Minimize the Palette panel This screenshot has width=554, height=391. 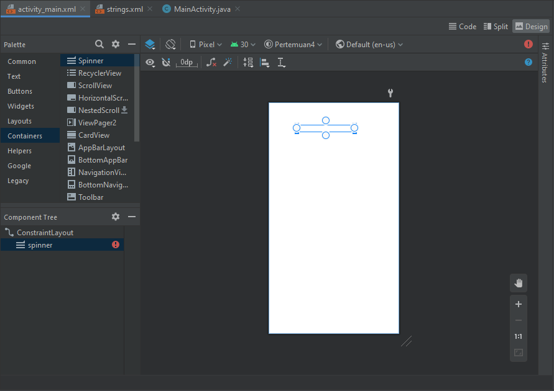[132, 44]
